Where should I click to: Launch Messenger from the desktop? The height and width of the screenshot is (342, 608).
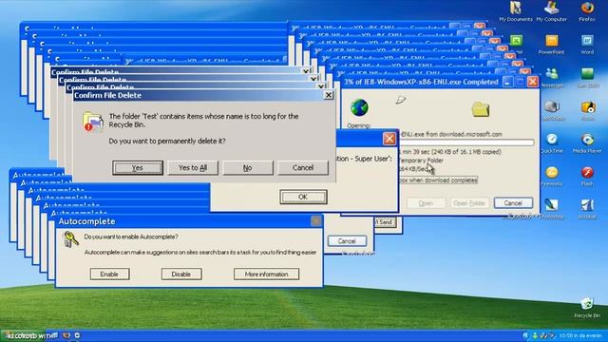point(552,77)
